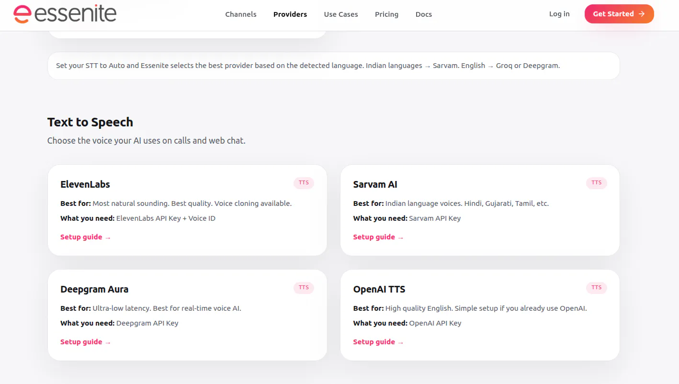Click the TTS badge on ElevenLabs card
The width and height of the screenshot is (679, 384).
[x=304, y=183]
